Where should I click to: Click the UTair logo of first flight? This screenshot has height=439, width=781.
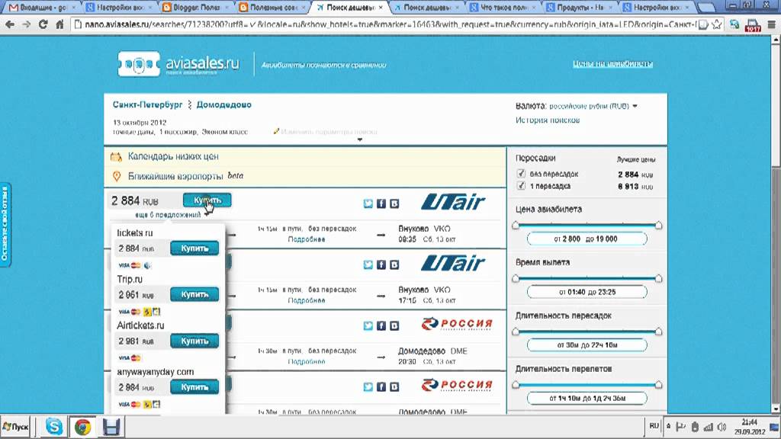(453, 203)
